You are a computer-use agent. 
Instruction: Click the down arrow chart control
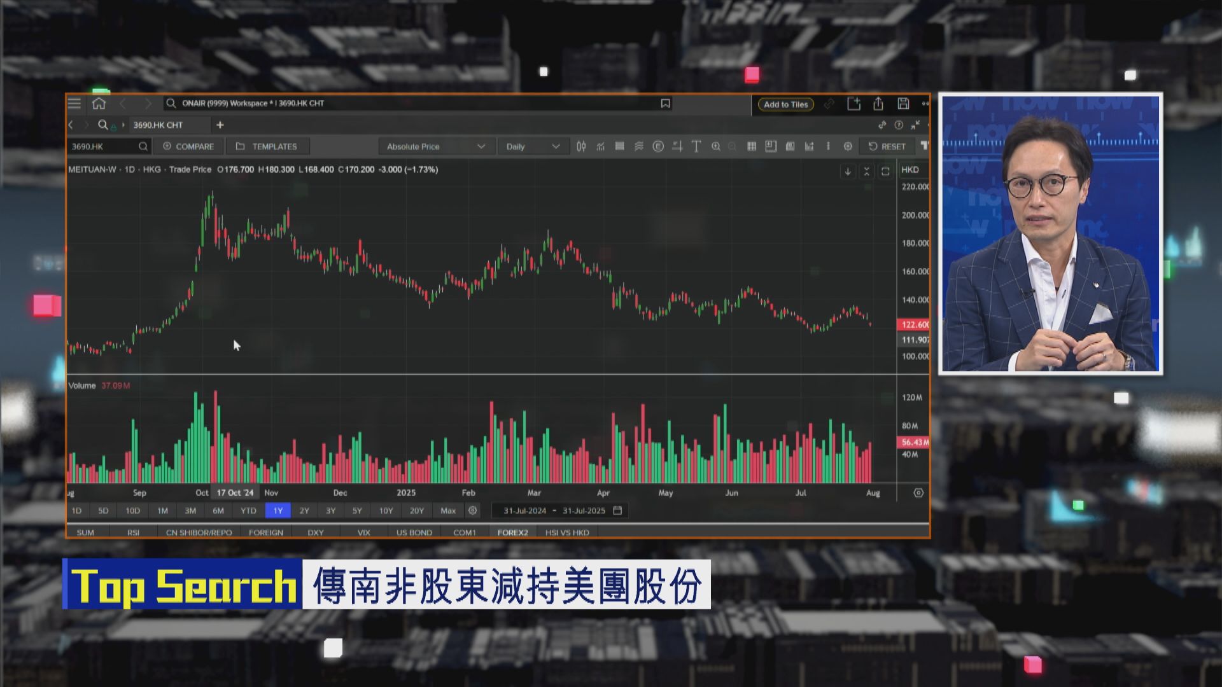click(848, 172)
